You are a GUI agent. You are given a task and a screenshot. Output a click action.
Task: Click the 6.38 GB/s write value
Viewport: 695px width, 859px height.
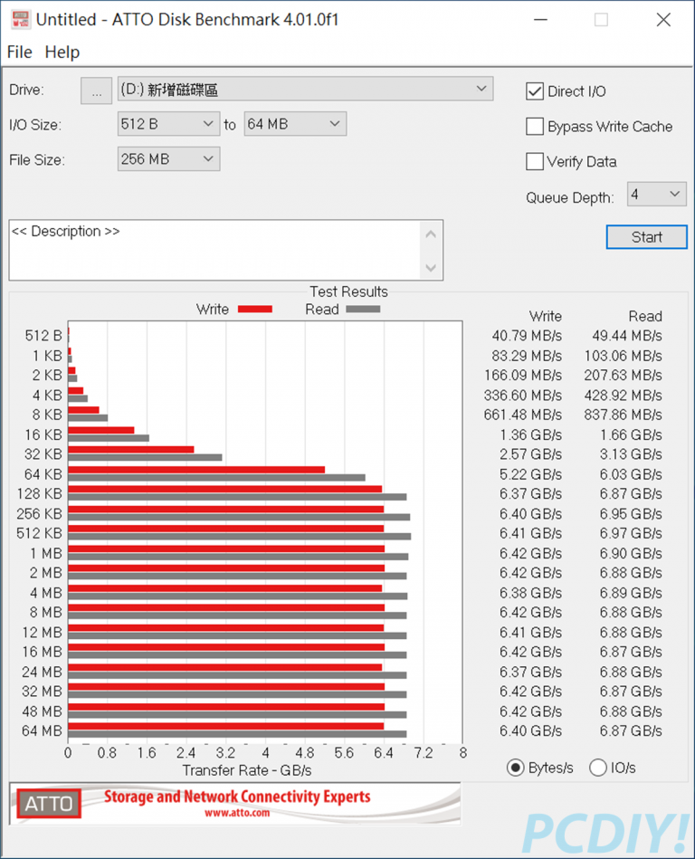(530, 593)
